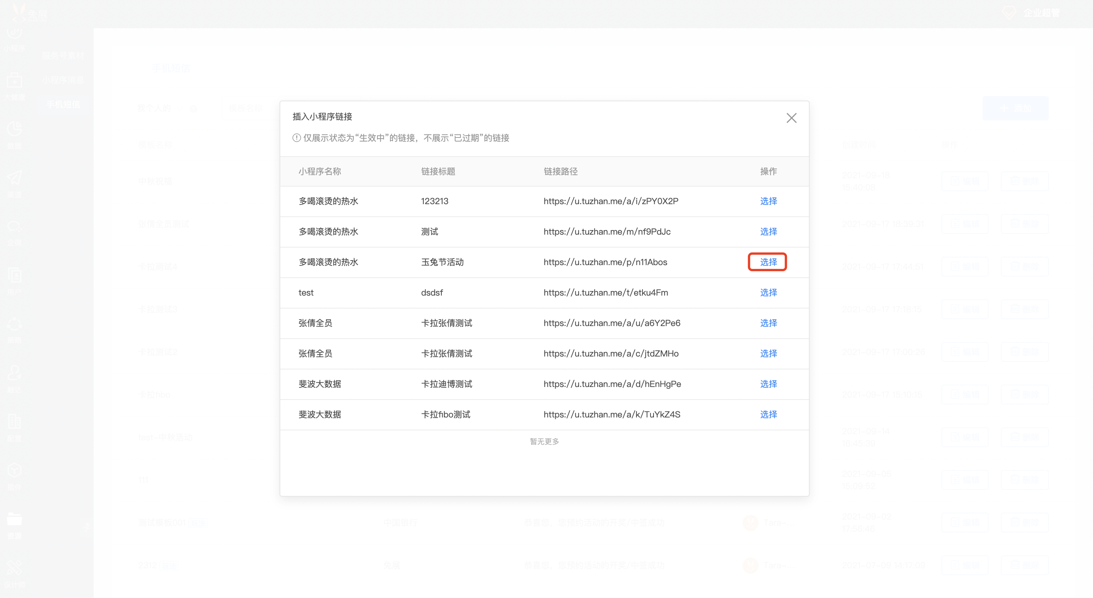Image resolution: width=1093 pixels, height=598 pixels.
Task: Click the link title dsdsf
Action: click(432, 293)
